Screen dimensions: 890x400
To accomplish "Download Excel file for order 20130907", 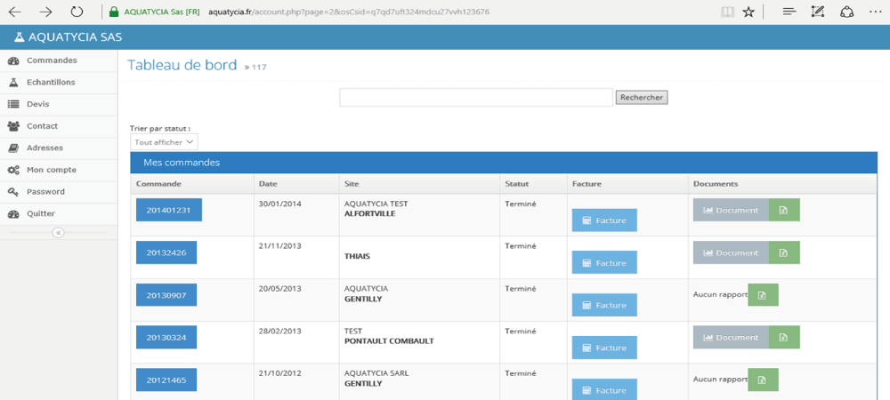I will point(763,295).
